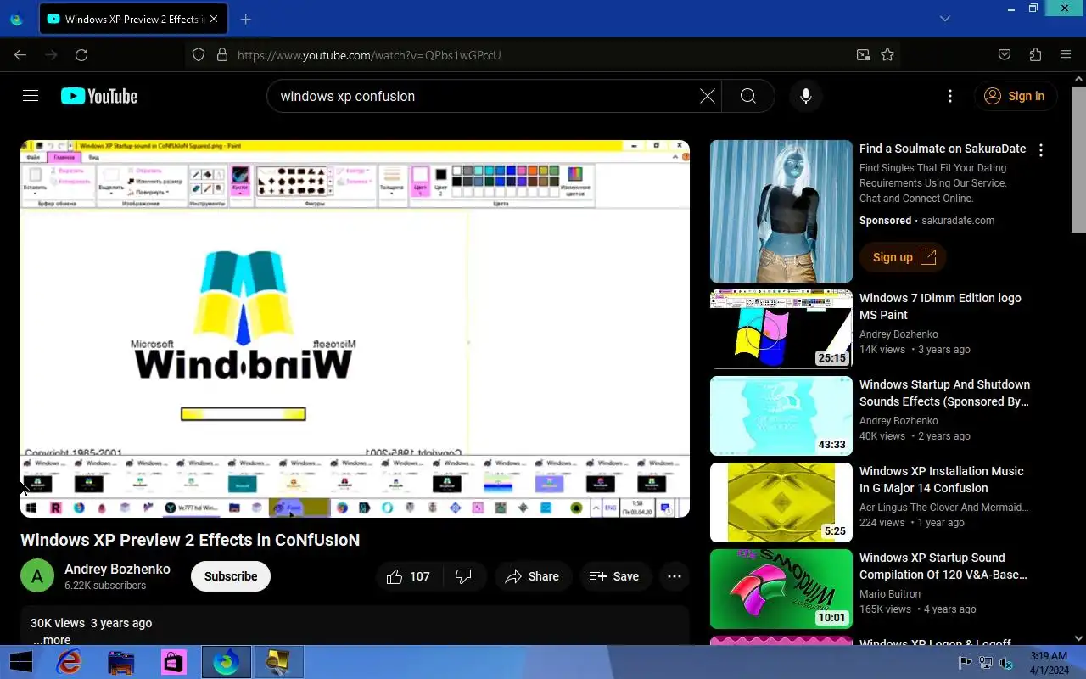This screenshot has height=679, width=1086.
Task: Open the 25:15 Windows 7 IDimm thumbnail
Action: (x=781, y=329)
